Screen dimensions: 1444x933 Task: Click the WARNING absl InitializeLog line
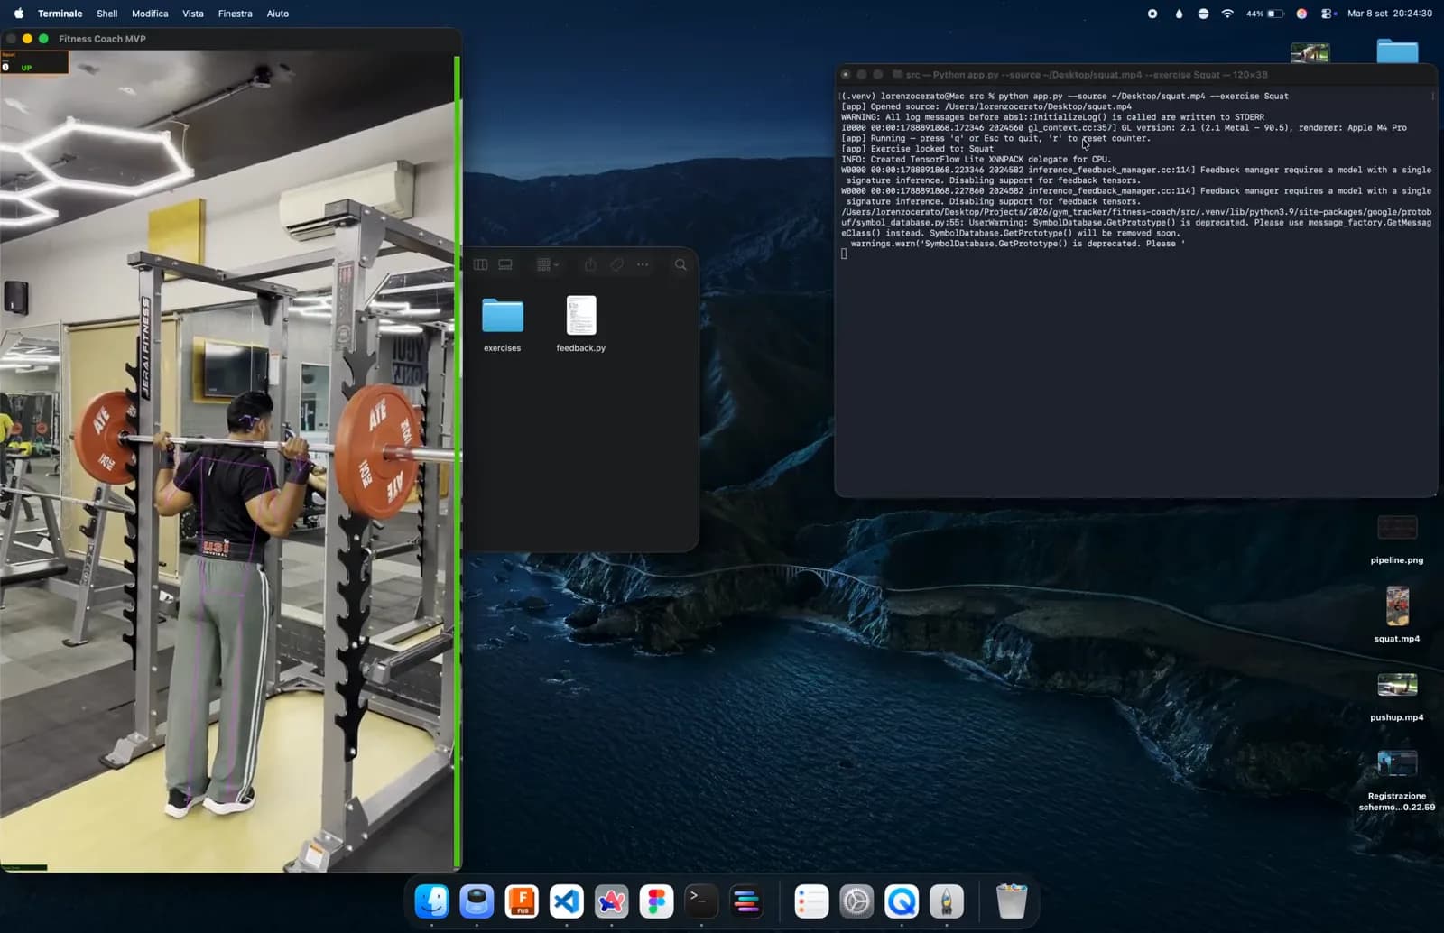1053,117
